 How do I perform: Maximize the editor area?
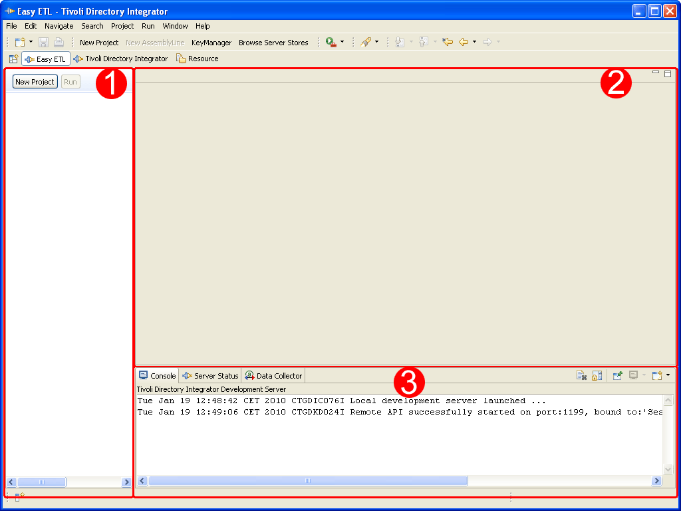[668, 74]
